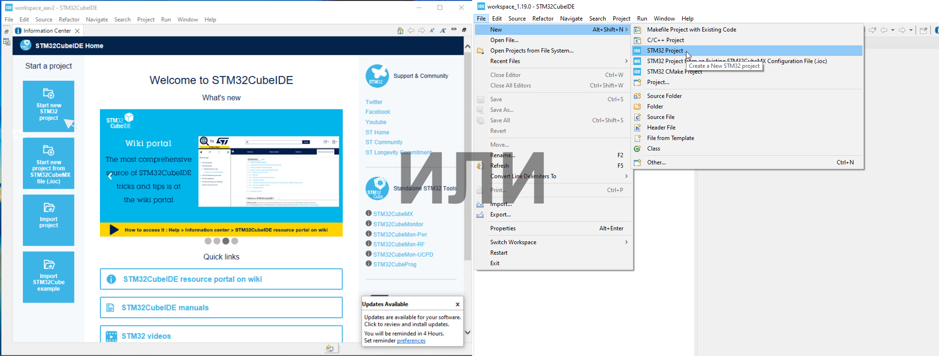Viewport: 939px width, 356px height.
Task: Click the Last Edit Location icon in right window
Action: [873, 30]
